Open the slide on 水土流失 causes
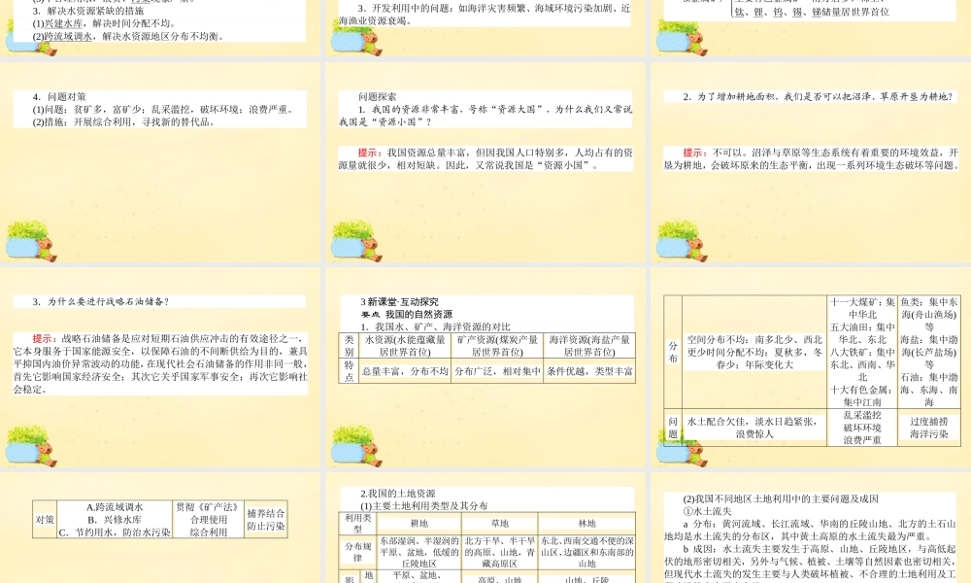971x583 pixels. click(x=811, y=528)
